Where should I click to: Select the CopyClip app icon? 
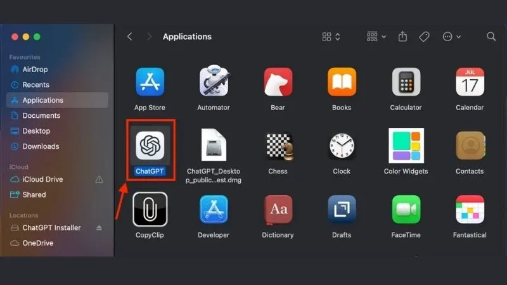[150, 210]
